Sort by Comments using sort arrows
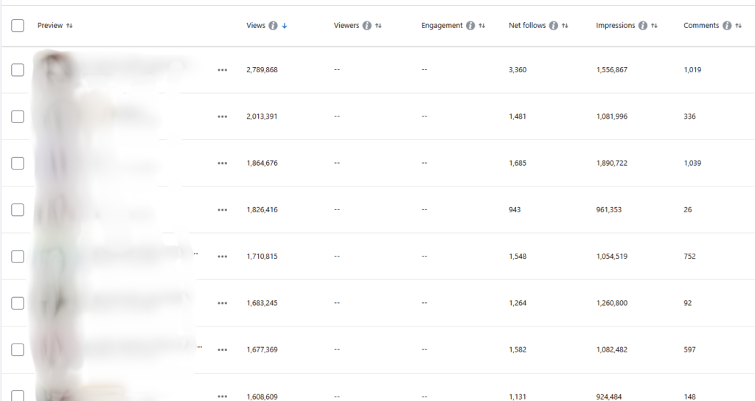 738,26
